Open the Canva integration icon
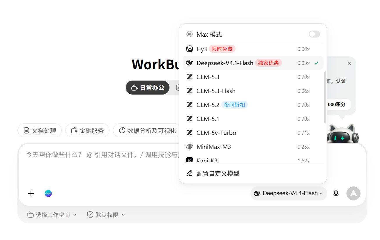 tap(48, 193)
